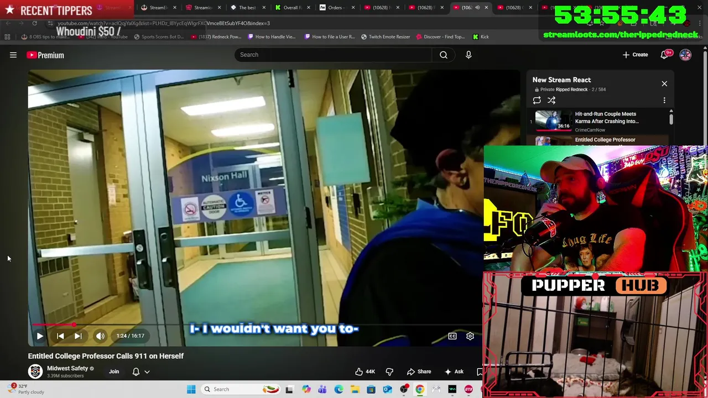Expand subscription notification bell dropdown

point(141,371)
